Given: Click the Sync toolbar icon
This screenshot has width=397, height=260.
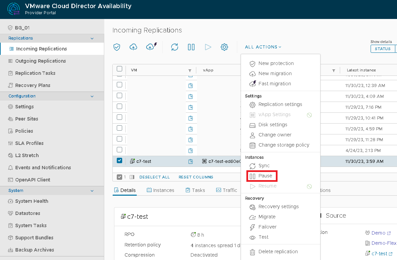Looking at the screenshot, I should 175,47.
